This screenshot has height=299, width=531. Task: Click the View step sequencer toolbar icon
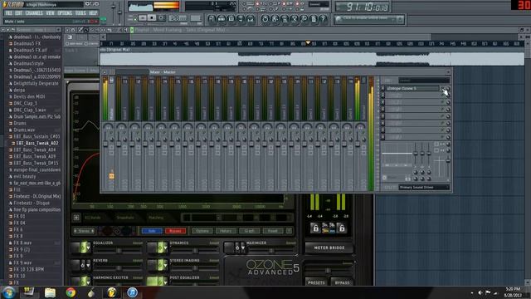222,19
